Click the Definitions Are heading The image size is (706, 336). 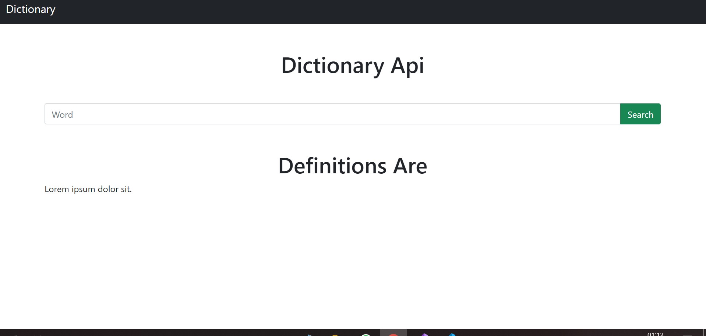352,166
